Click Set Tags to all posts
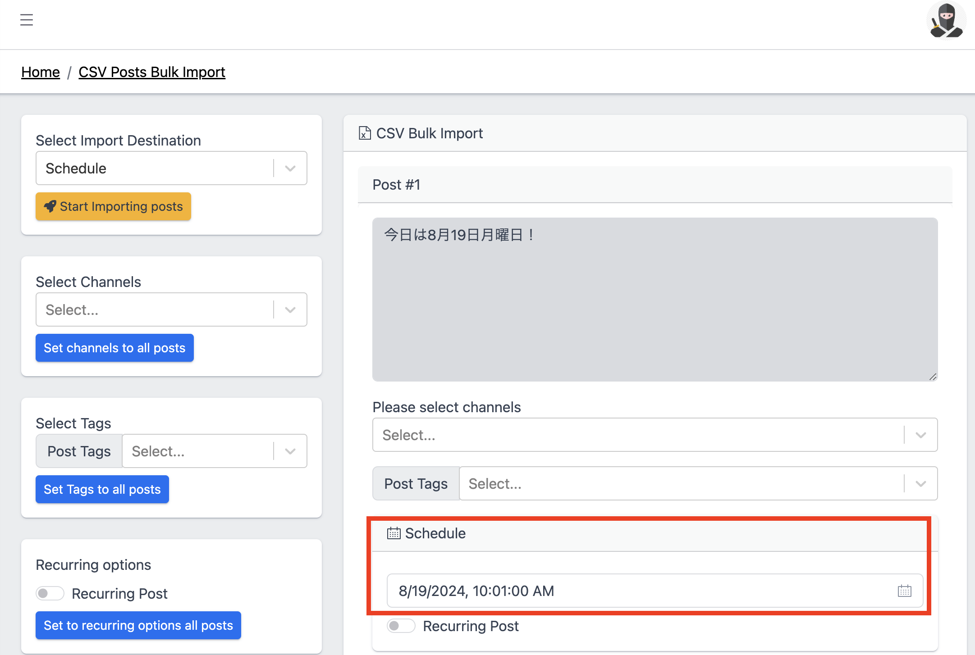Viewport: 975px width, 655px height. [x=102, y=489]
